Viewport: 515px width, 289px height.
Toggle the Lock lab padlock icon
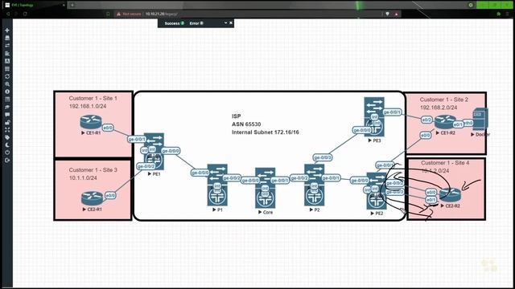click(7, 122)
